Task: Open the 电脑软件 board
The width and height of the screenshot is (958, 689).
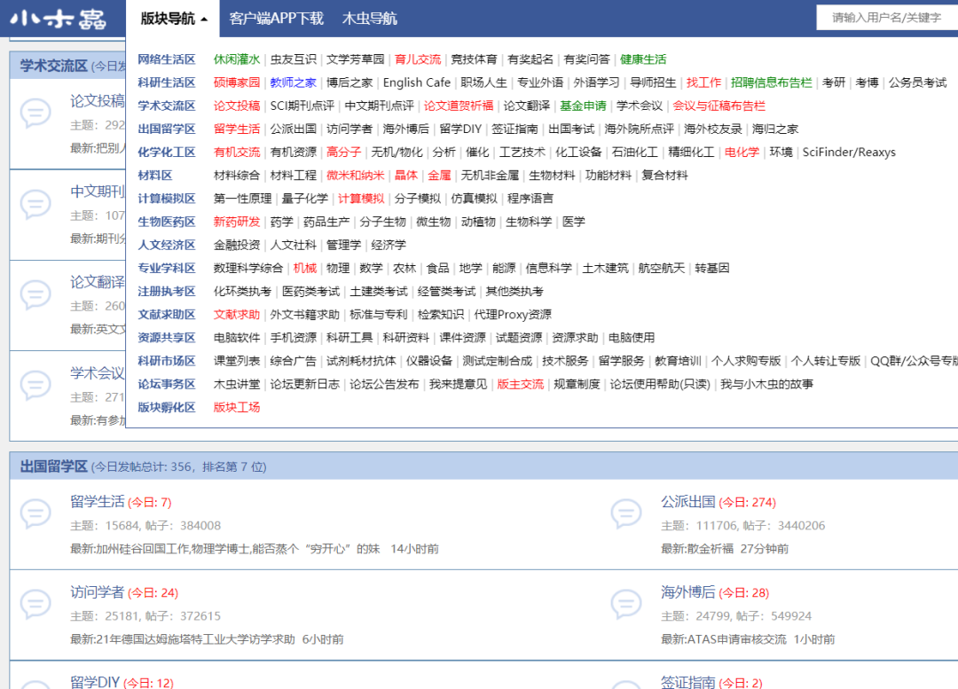Action: (237, 338)
